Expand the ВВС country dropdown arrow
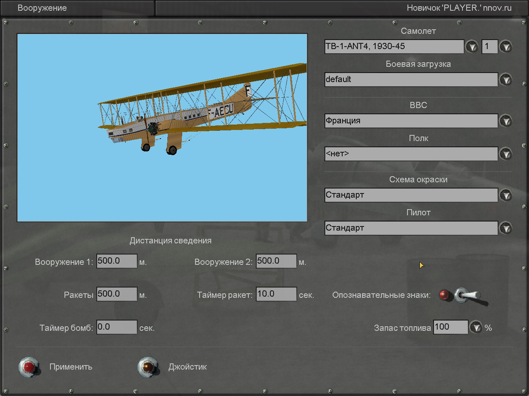This screenshot has height=396, width=529. tap(505, 121)
